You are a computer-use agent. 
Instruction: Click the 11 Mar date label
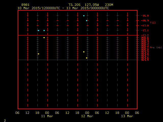coord(47,116)
